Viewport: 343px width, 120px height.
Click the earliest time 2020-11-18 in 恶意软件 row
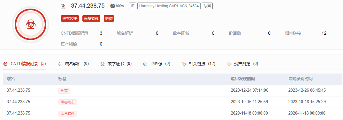click(x=249, y=113)
